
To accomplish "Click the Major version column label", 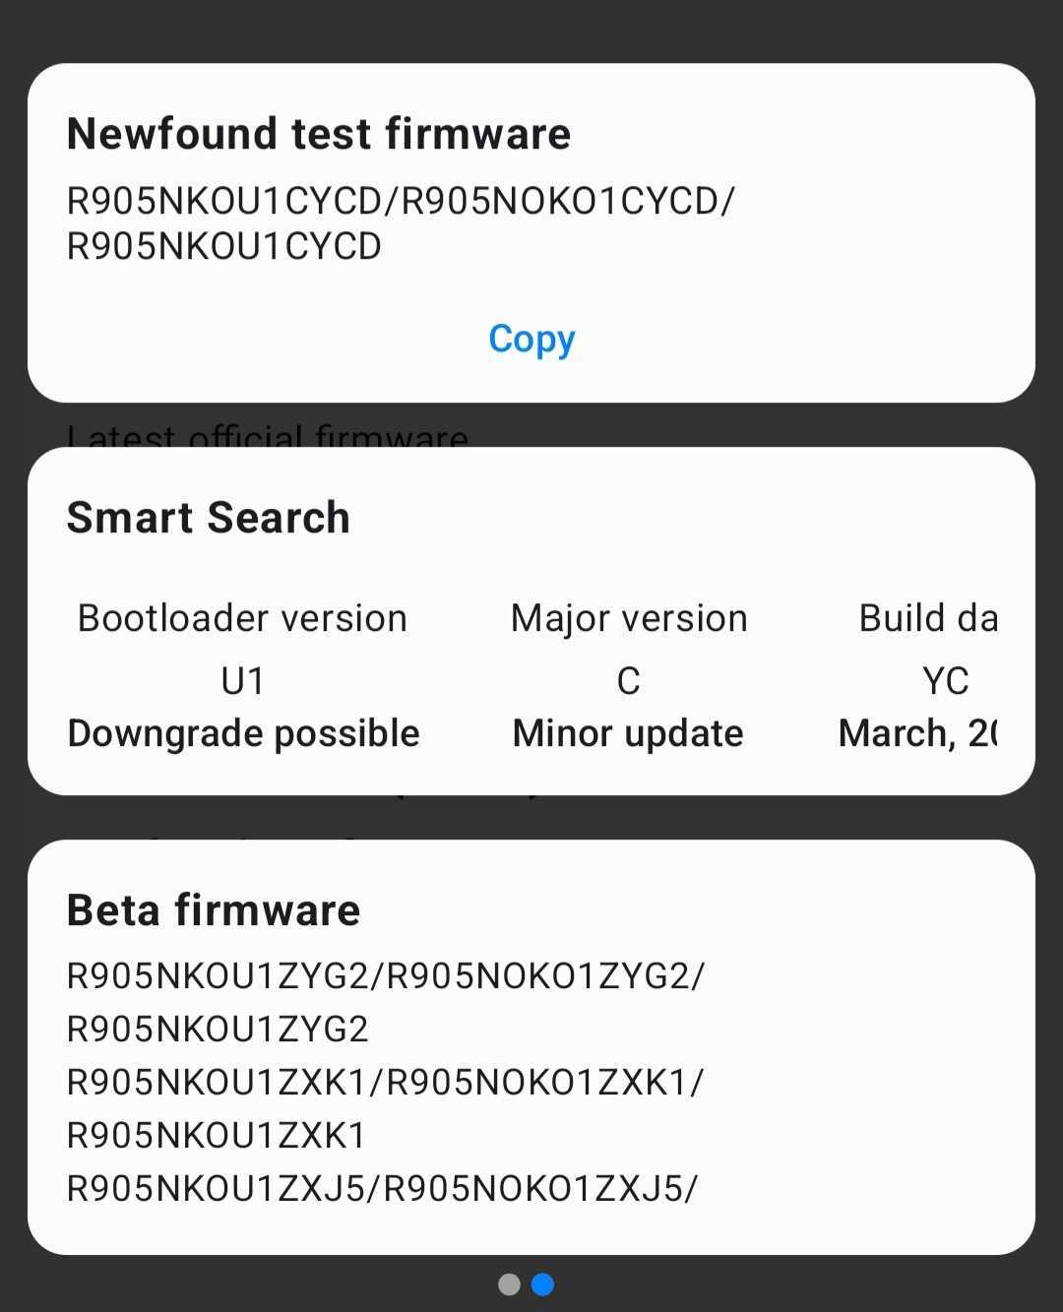I will tap(629, 618).
